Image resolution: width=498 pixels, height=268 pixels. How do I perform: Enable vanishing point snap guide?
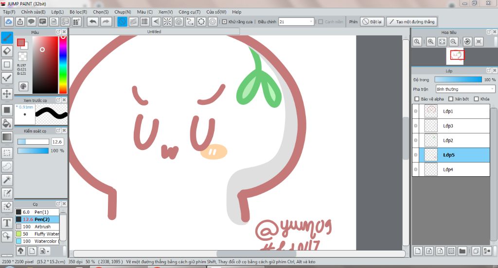pos(156,21)
